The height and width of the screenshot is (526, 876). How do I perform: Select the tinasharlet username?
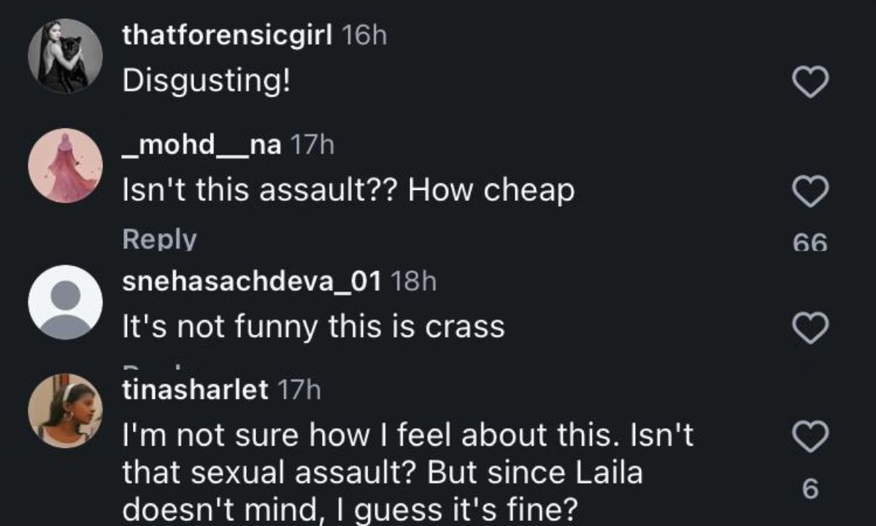(x=195, y=390)
